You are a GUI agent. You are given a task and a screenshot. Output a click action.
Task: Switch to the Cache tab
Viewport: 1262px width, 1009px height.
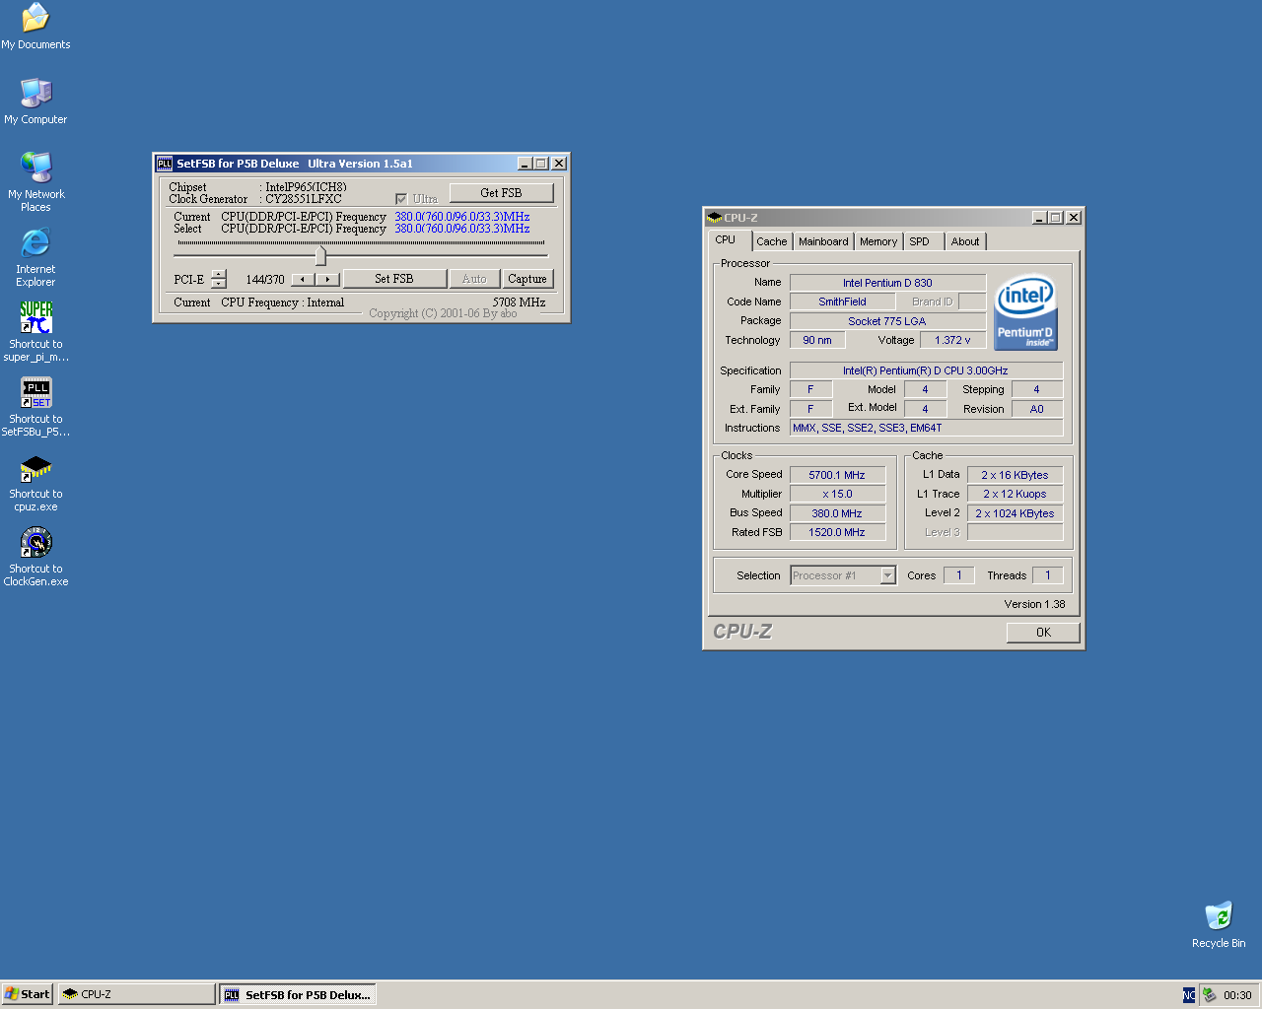pyautogui.click(x=772, y=241)
